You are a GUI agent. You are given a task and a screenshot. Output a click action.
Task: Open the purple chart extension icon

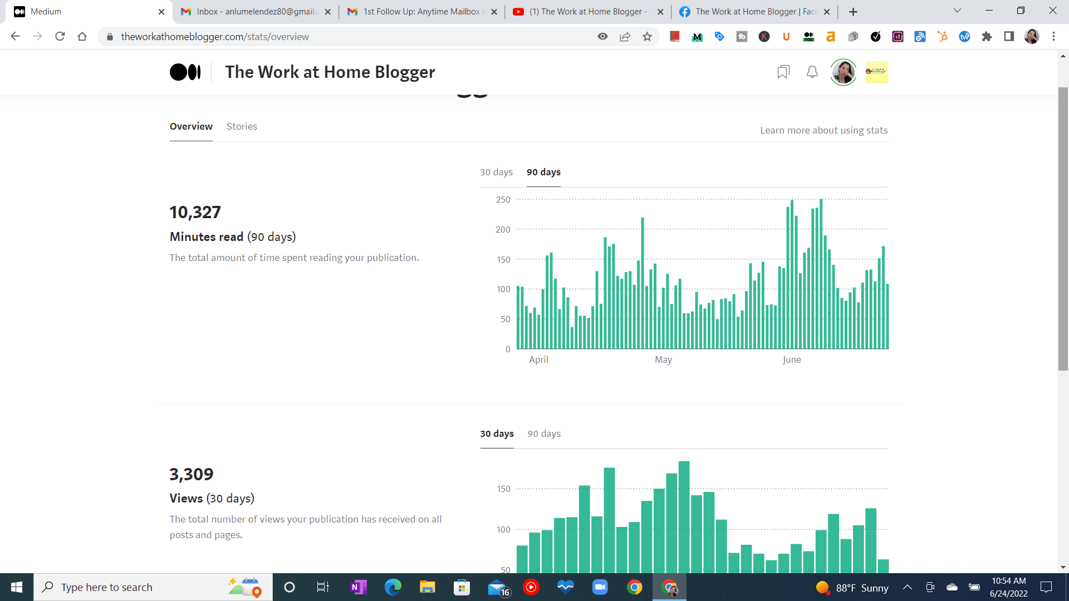(898, 36)
